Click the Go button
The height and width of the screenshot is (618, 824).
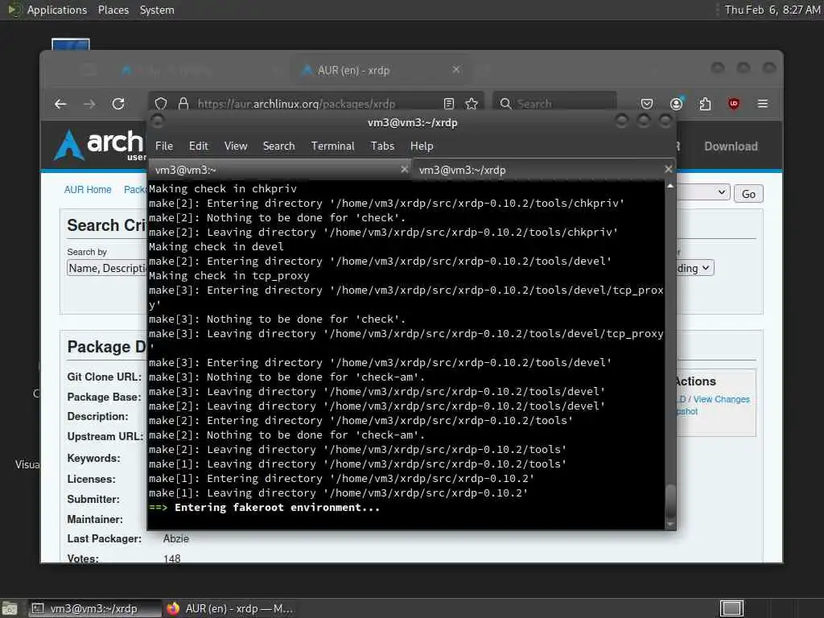(748, 194)
